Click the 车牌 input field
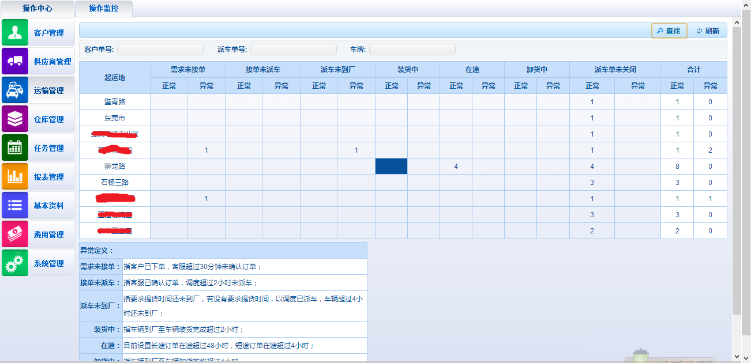Image resolution: width=751 pixels, height=363 pixels. click(412, 50)
